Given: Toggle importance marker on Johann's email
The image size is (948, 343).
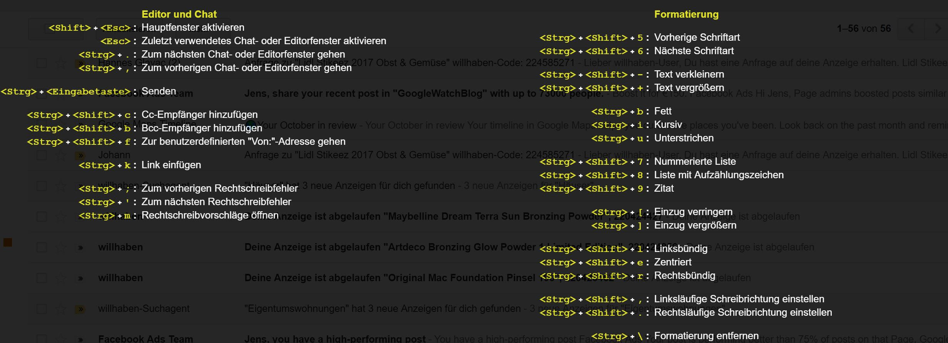Looking at the screenshot, I should point(80,155).
